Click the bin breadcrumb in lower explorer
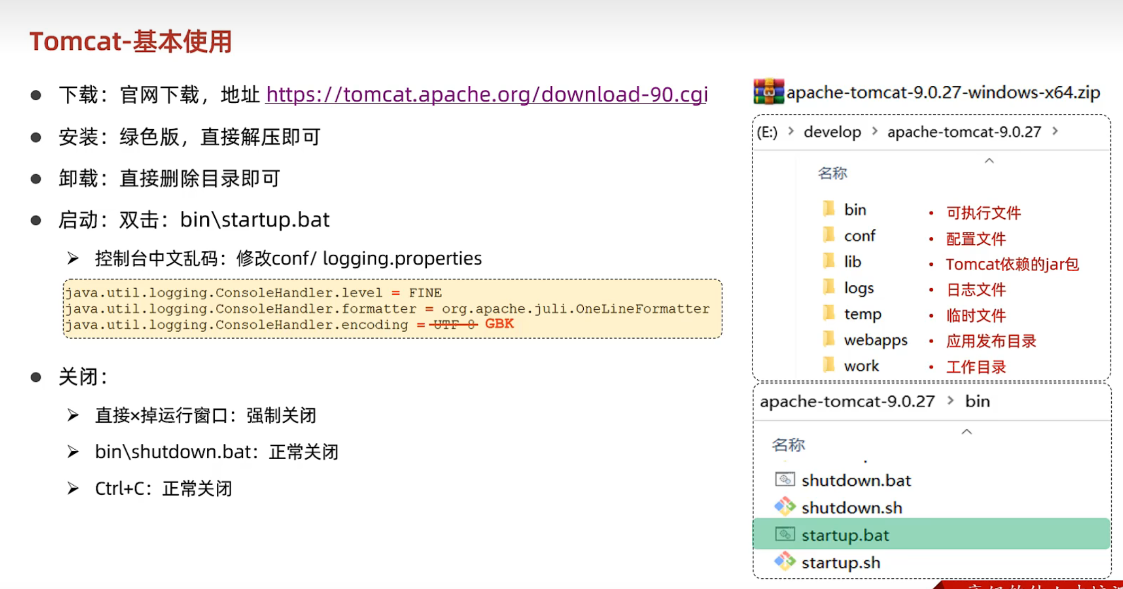Screen dimensions: 1123x589 tap(978, 401)
